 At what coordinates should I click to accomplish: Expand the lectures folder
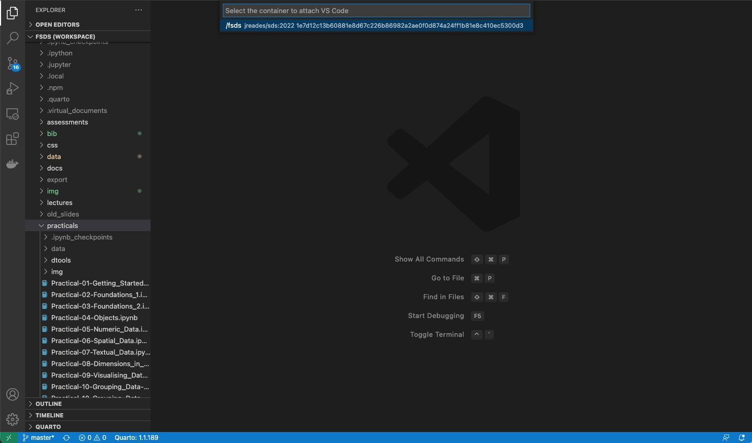tap(88, 203)
